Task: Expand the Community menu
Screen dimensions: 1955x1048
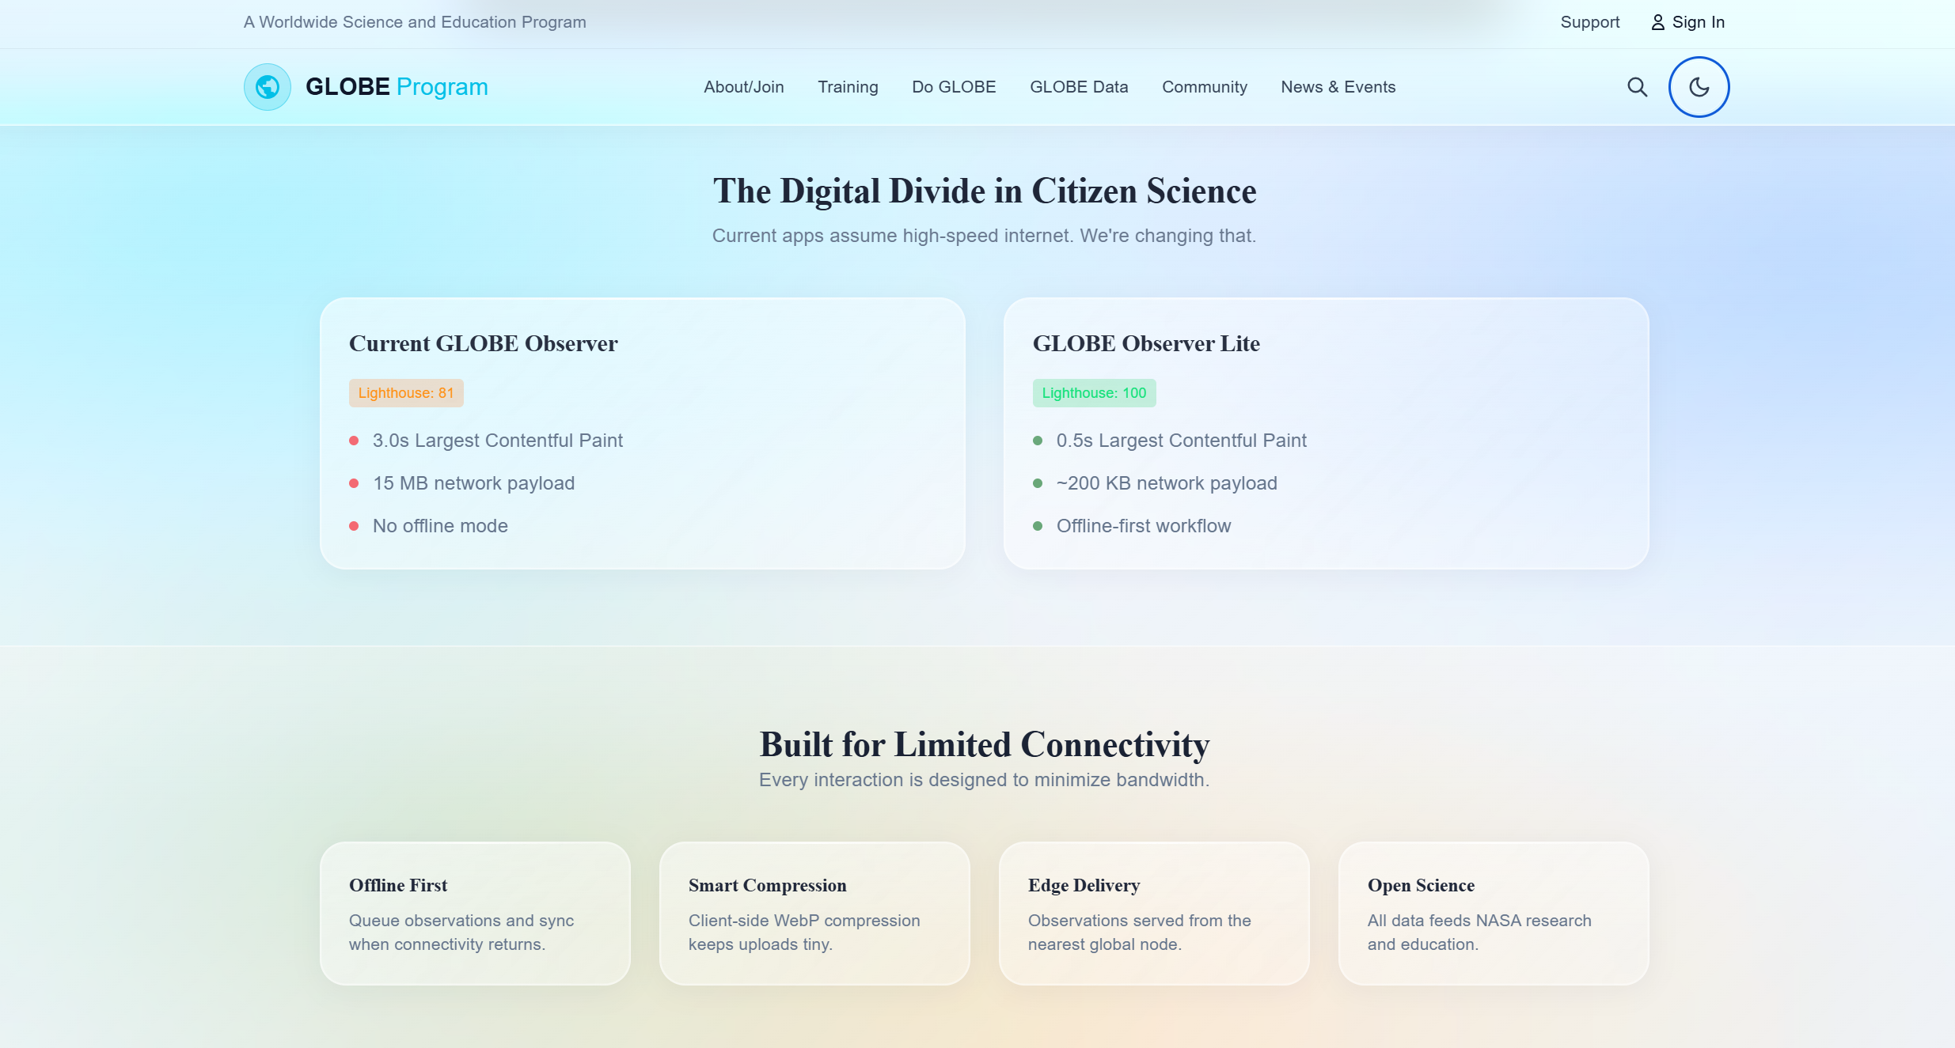Action: pyautogui.click(x=1204, y=87)
